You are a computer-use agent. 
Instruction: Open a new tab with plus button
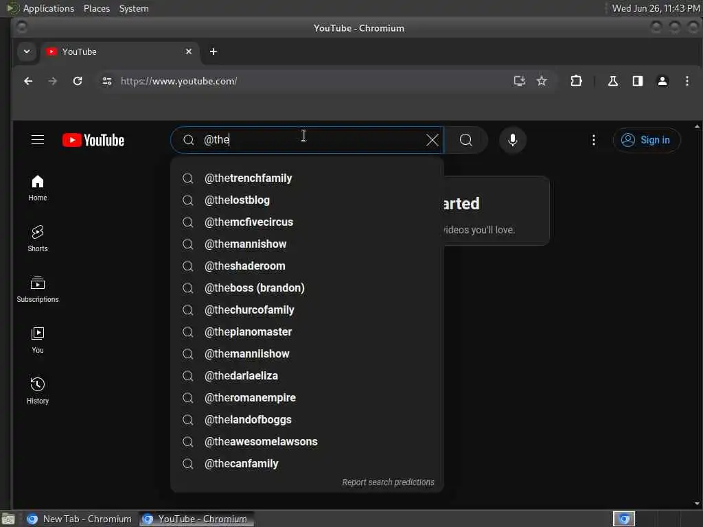214,51
